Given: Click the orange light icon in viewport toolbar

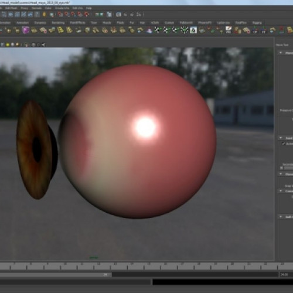Looking at the screenshot, I should (x=18, y=45).
